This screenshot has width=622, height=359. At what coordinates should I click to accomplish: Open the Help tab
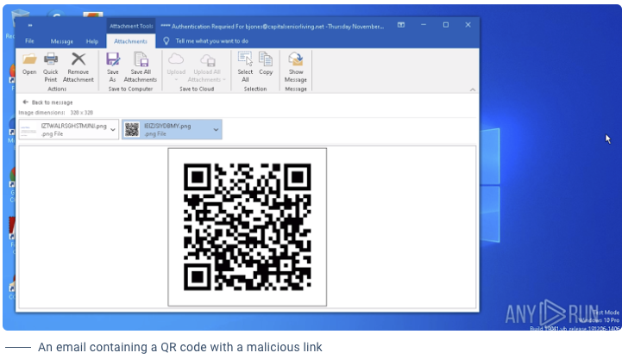point(91,40)
